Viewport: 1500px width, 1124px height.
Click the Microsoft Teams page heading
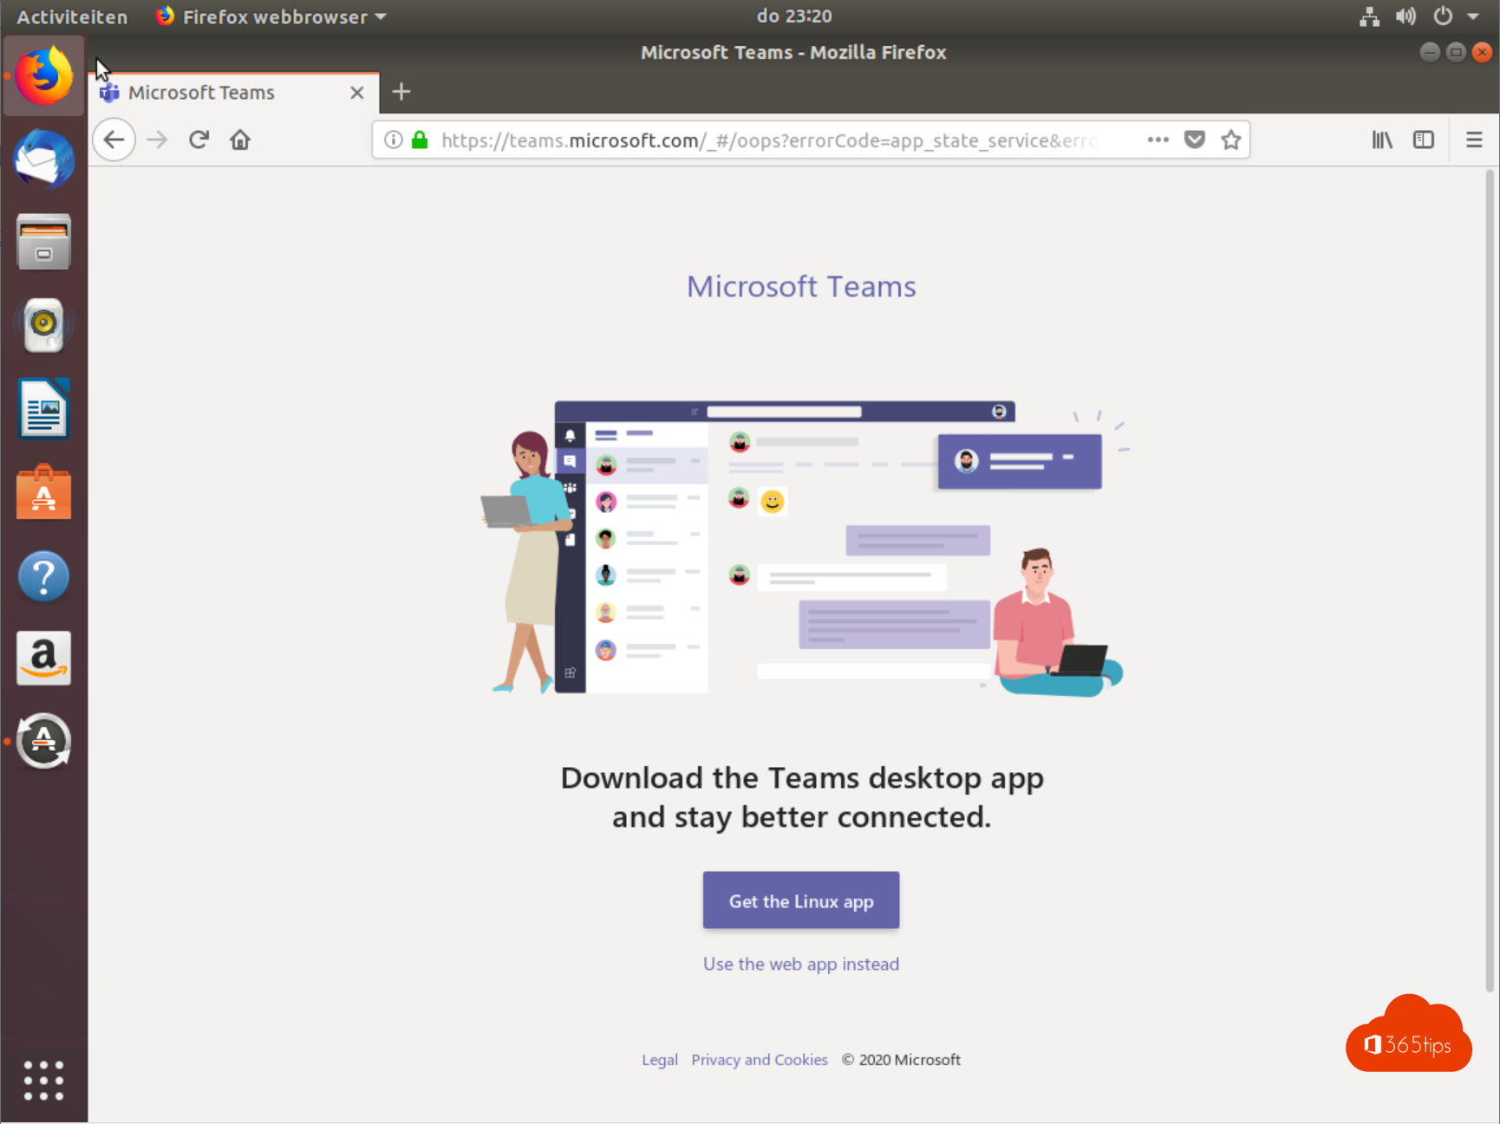point(801,287)
